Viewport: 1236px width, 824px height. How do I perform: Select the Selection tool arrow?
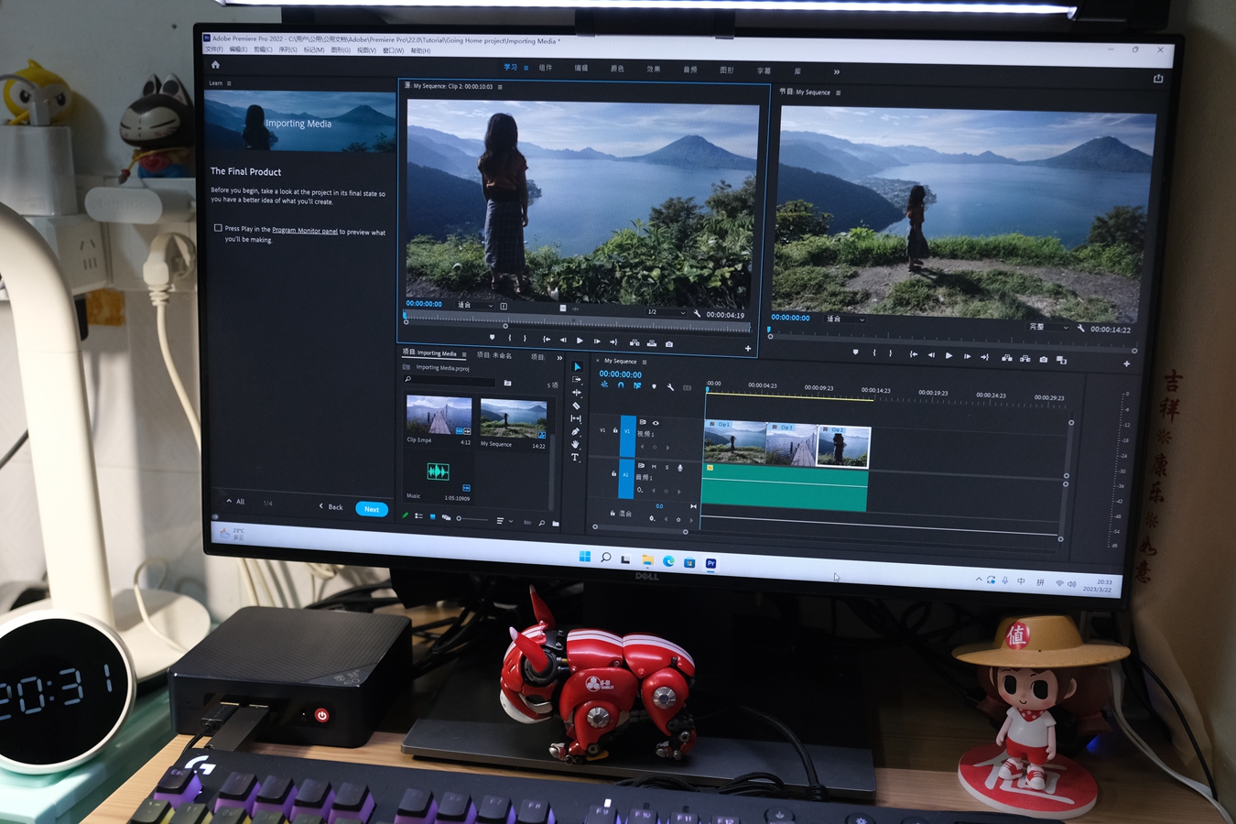tap(577, 366)
